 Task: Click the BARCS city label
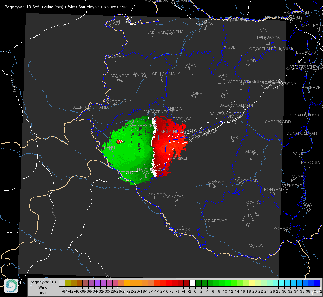(183, 230)
